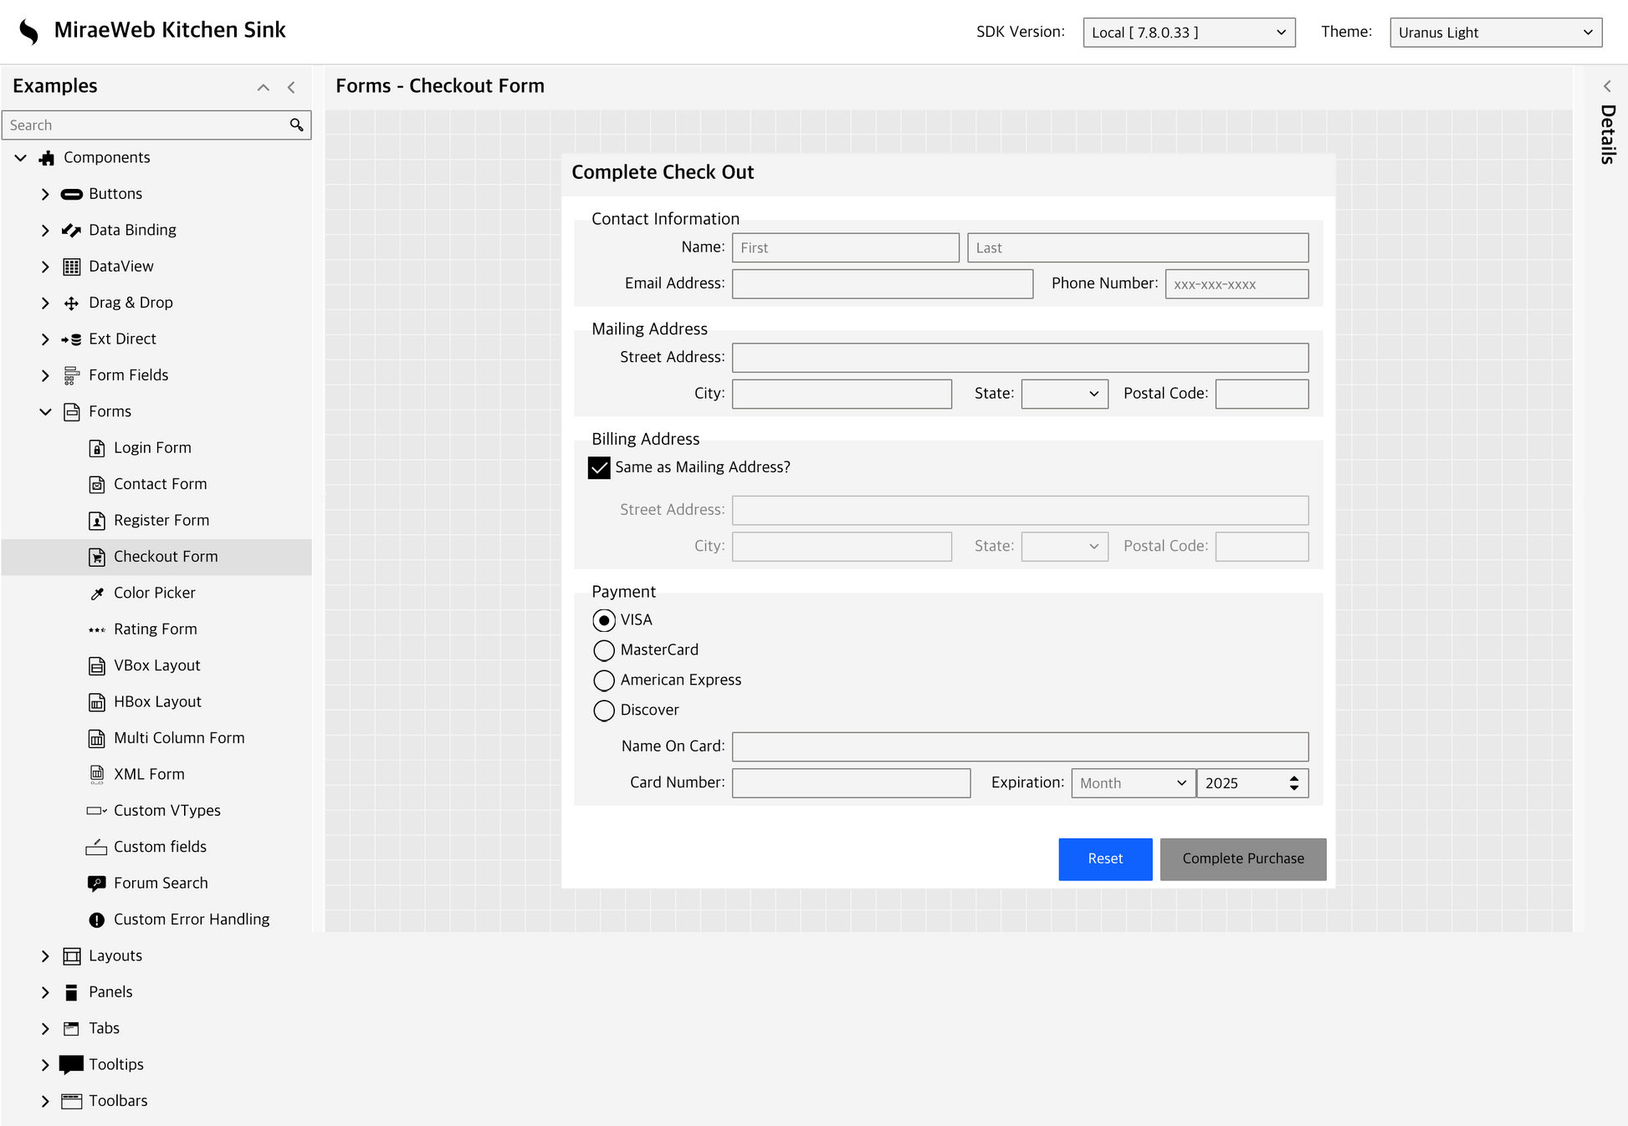
Task: Click Complete Purchase button
Action: pyautogui.click(x=1242, y=859)
